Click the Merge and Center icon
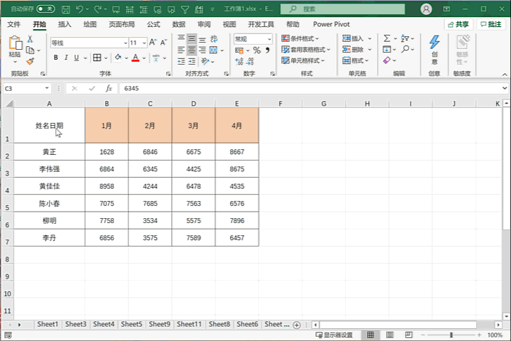The width and height of the screenshot is (511, 341). click(214, 50)
